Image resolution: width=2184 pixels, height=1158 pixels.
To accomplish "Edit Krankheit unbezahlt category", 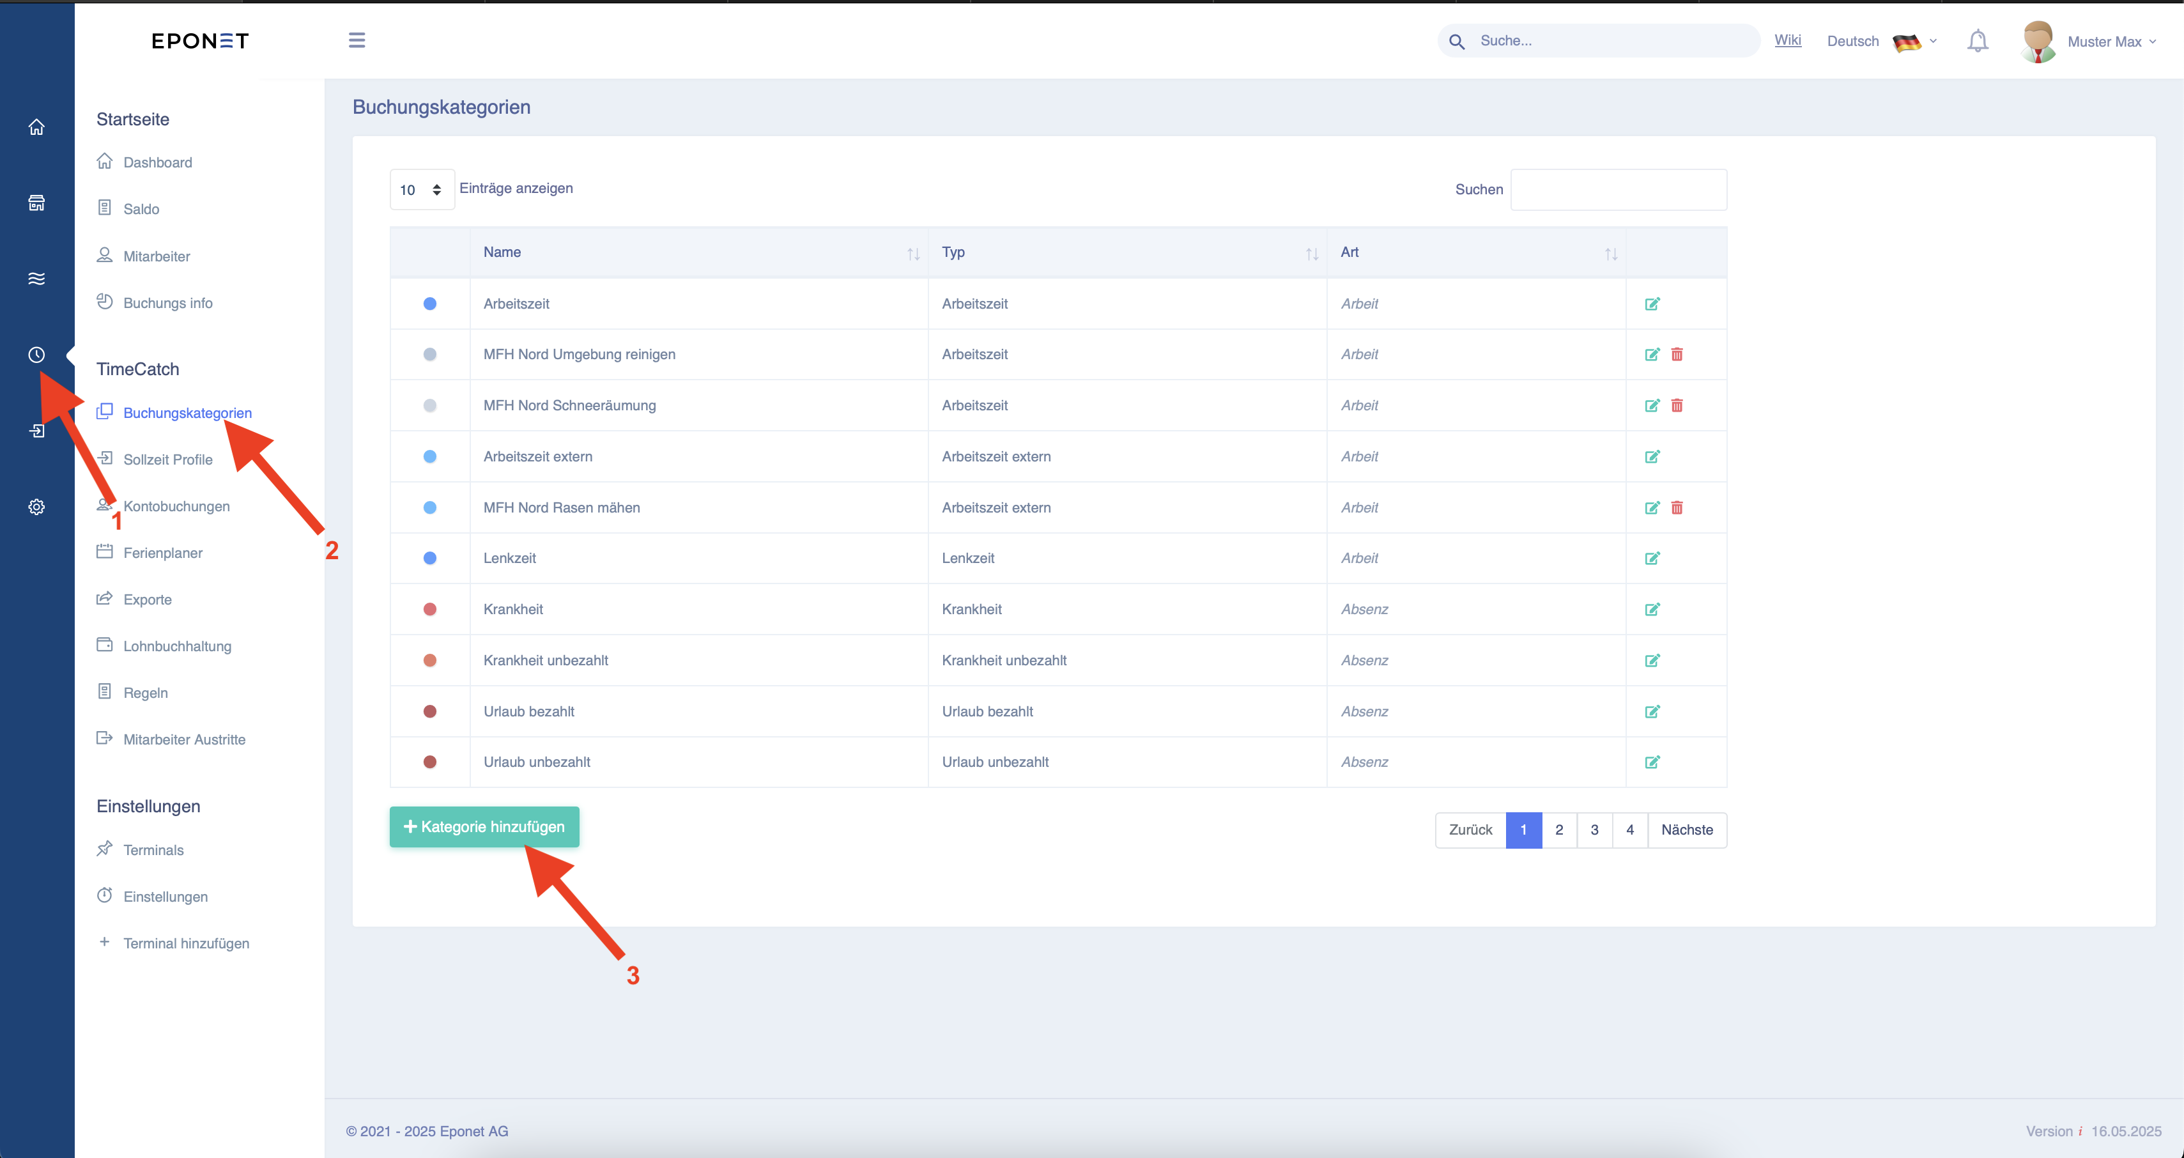I will coord(1652,660).
